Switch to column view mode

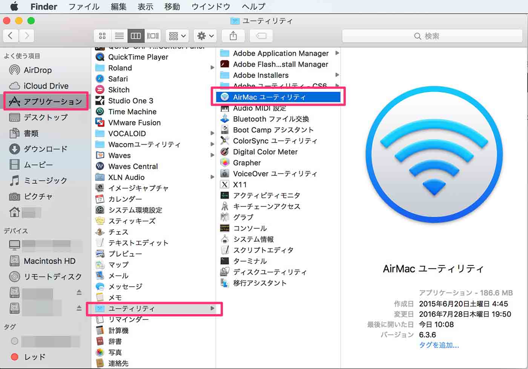(136, 36)
